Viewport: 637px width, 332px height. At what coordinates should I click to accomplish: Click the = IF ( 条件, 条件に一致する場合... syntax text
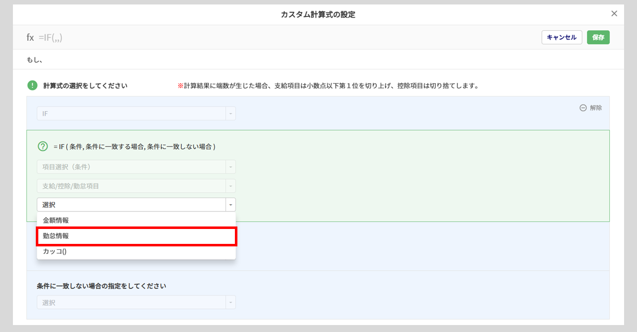134,147
